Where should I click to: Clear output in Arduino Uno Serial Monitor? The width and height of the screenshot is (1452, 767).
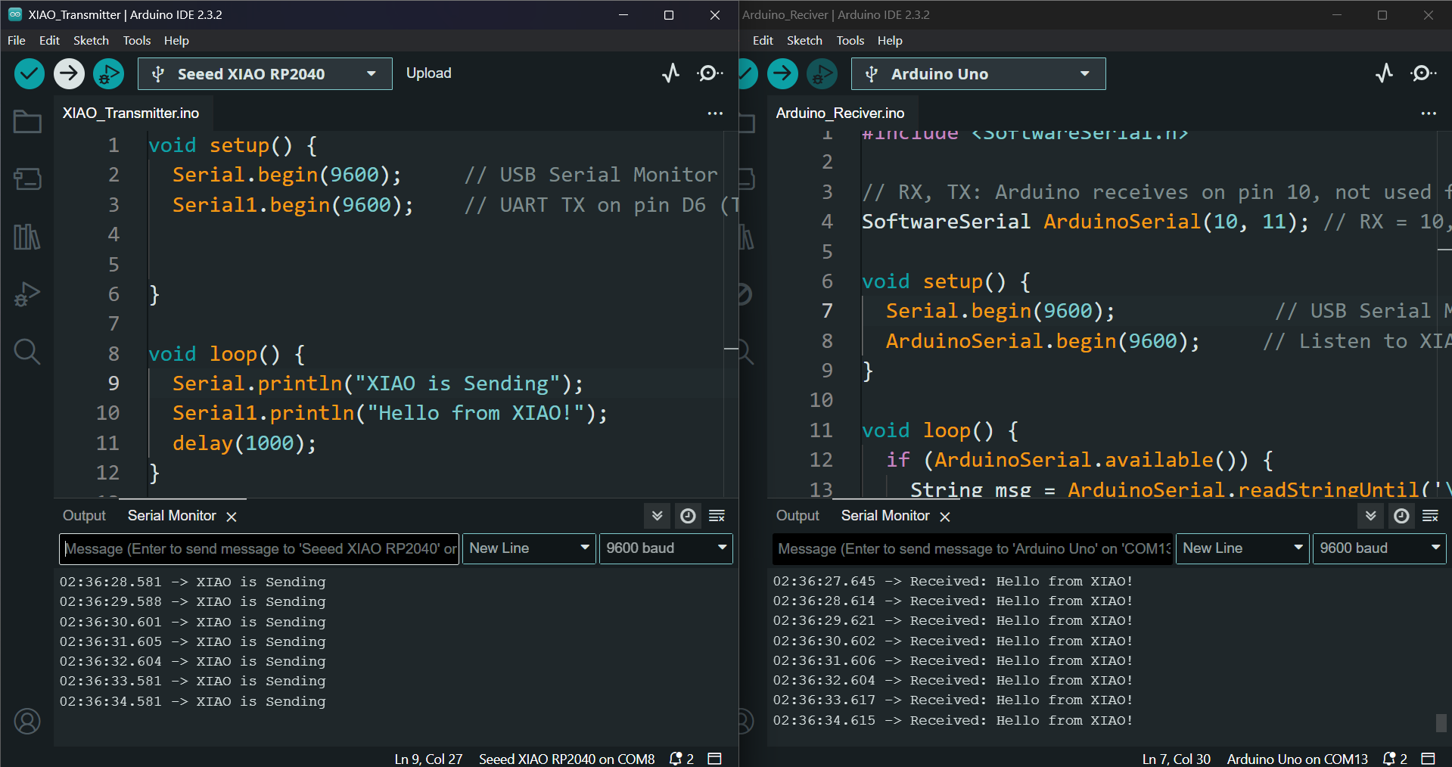[x=1431, y=516]
